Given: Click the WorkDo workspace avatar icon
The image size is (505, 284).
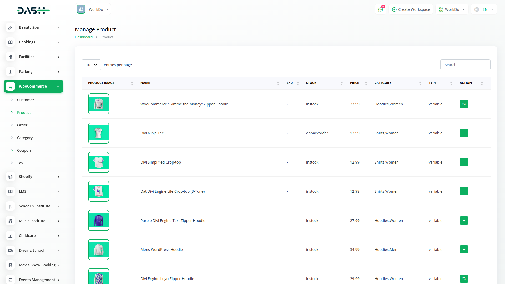Looking at the screenshot, I should 81,9.
